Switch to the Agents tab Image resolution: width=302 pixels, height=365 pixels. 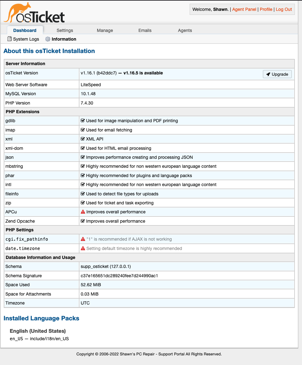pyautogui.click(x=185, y=30)
